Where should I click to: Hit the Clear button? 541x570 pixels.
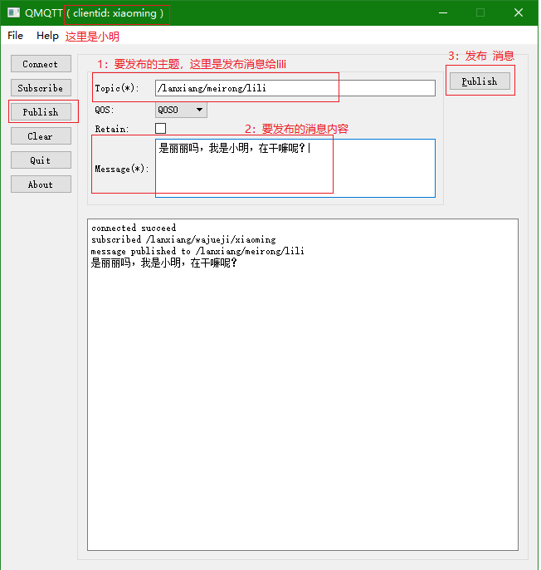point(41,136)
